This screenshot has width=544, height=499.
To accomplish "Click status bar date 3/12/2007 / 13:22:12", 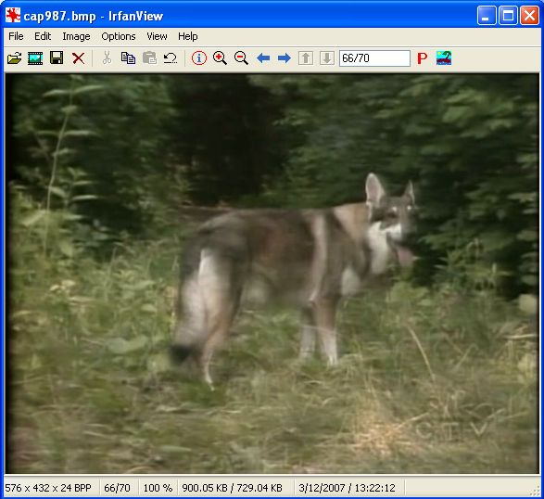I will (x=347, y=488).
